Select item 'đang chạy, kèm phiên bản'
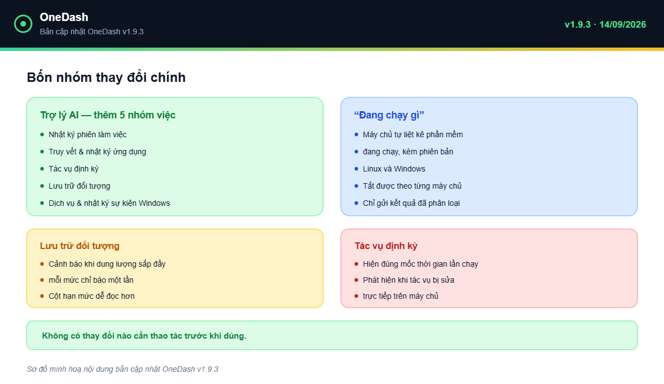Screen dimensions: 664x384 [x=408, y=152]
